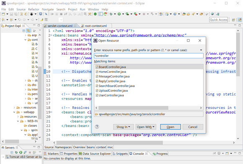Click the Run Last Tool external tools icon
Screen dimensions: 243x164
136,14
